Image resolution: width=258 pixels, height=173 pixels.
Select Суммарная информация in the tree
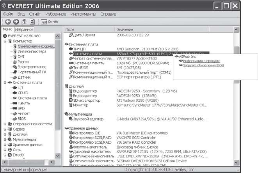(x=36, y=46)
